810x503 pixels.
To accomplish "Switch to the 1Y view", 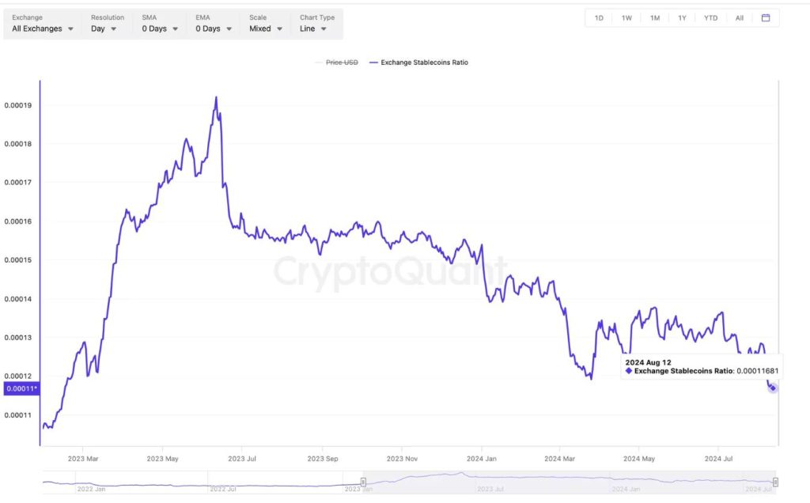I will (x=682, y=17).
